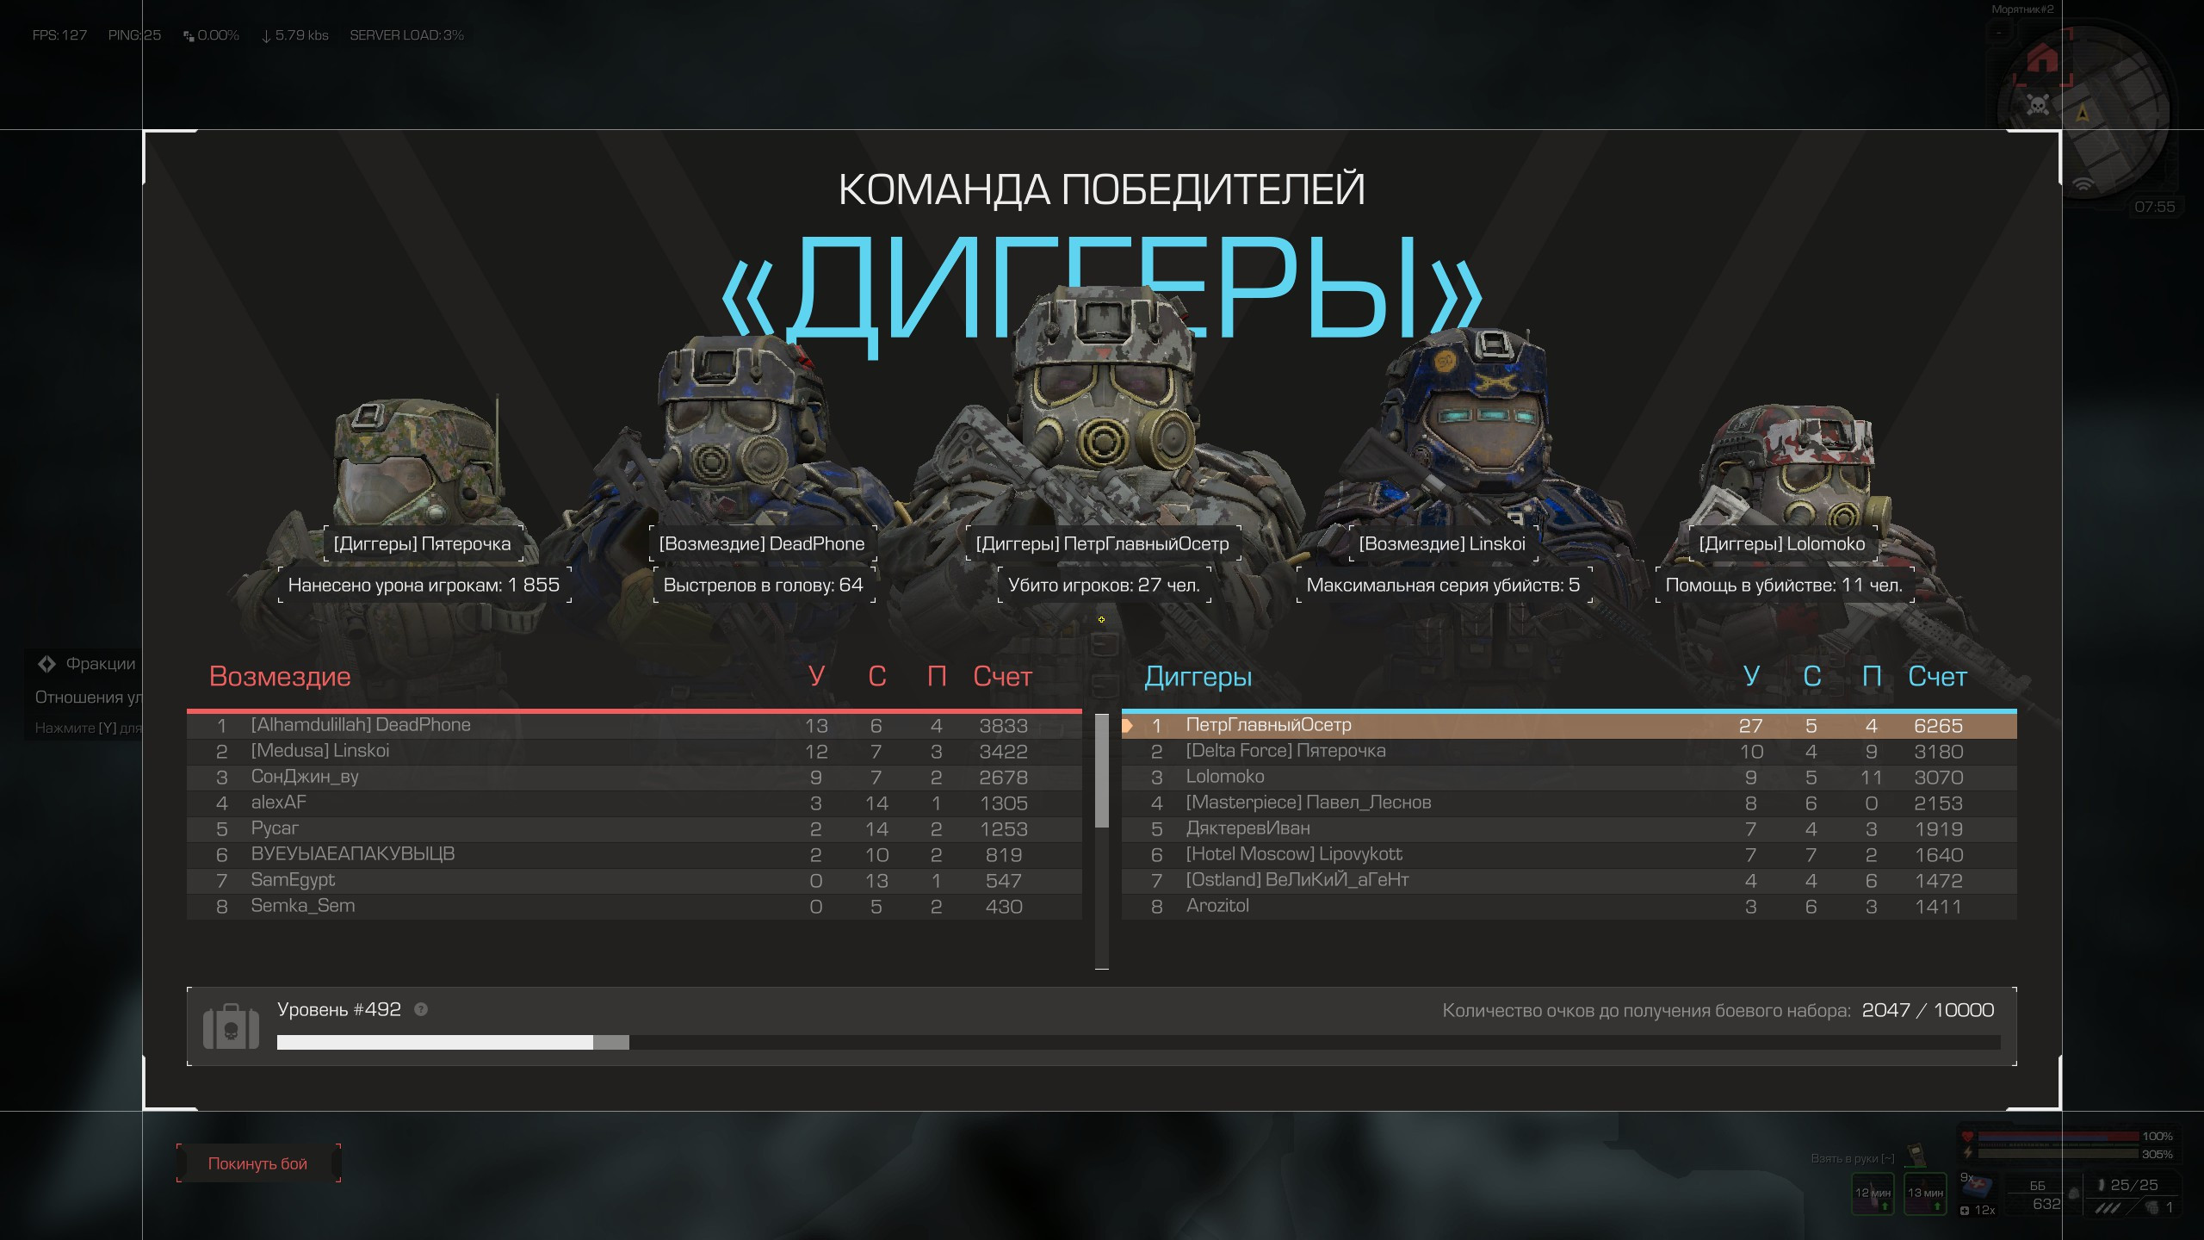Click the [Диггеры] ПетрГлавныйОсетр player card label
2204x1240 pixels.
pyautogui.click(x=1103, y=544)
